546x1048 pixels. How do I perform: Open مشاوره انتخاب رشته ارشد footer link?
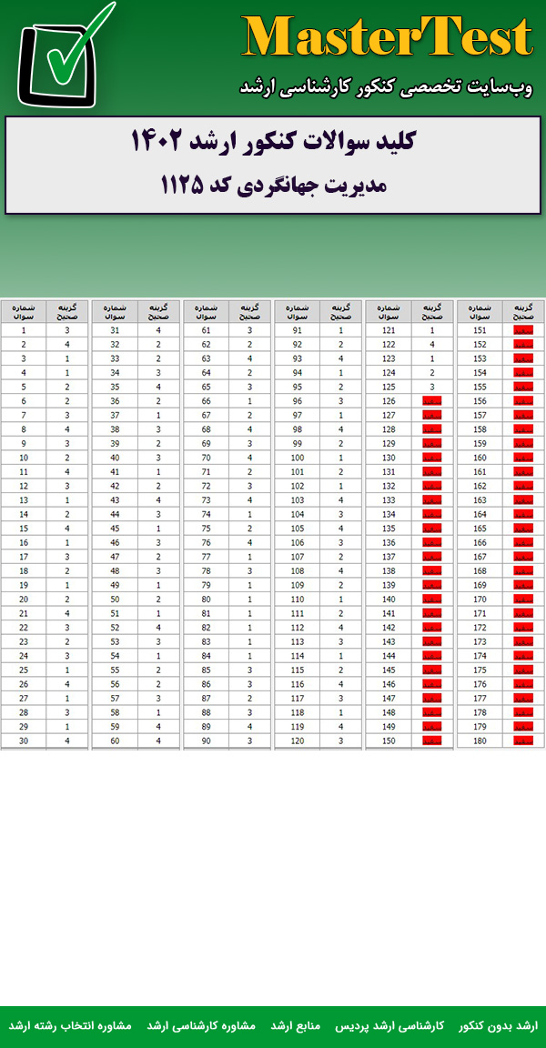(70, 1025)
